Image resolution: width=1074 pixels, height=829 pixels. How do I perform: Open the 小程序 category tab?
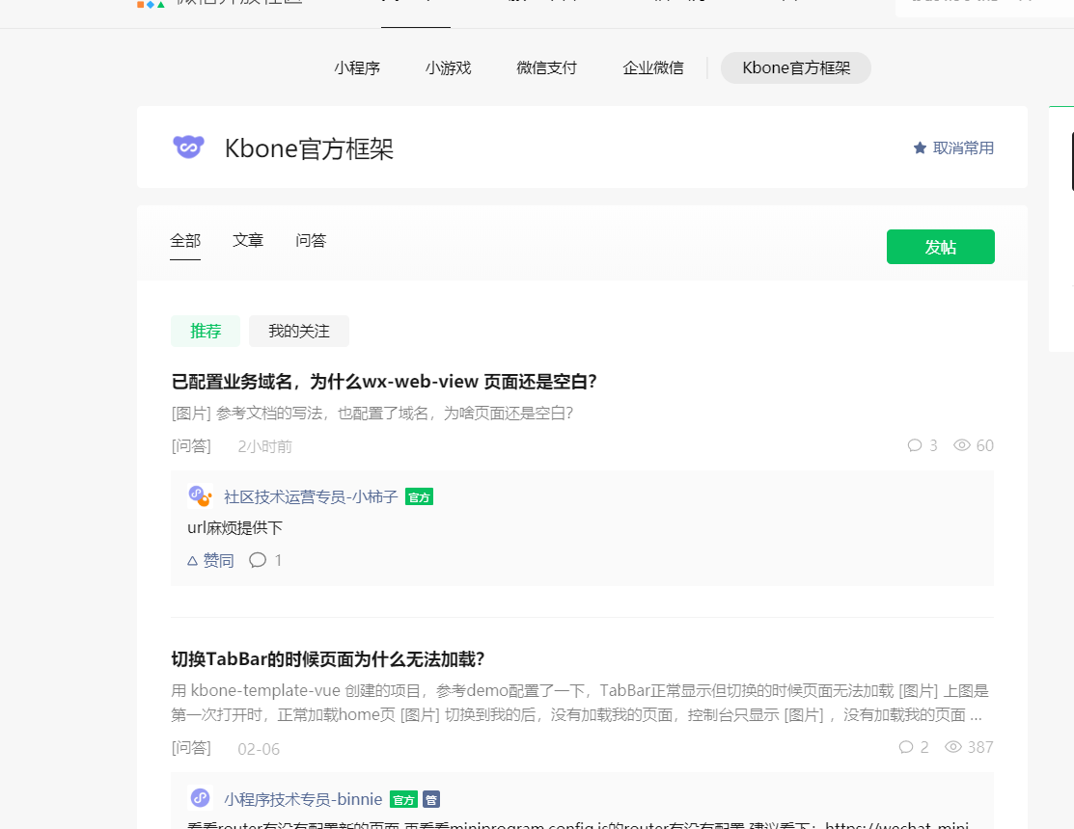coord(357,67)
